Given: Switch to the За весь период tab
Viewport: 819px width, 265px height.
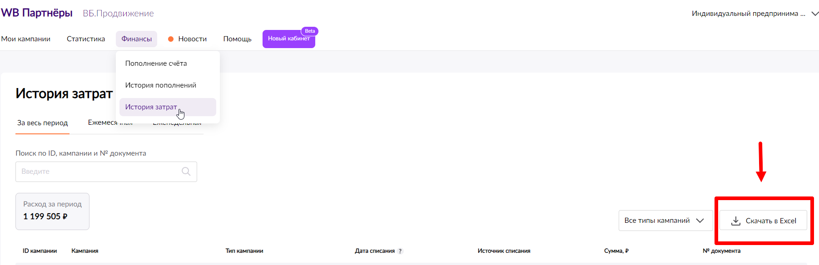Looking at the screenshot, I should click(42, 123).
